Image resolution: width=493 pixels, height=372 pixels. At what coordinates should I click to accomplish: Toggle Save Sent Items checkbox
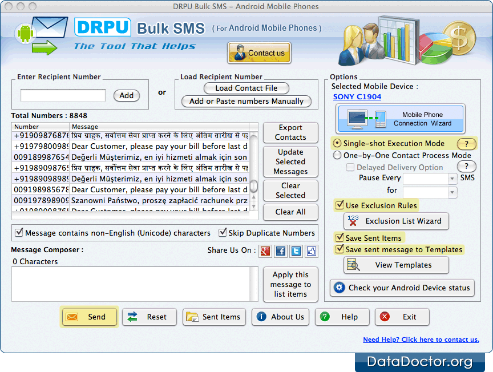click(x=340, y=237)
